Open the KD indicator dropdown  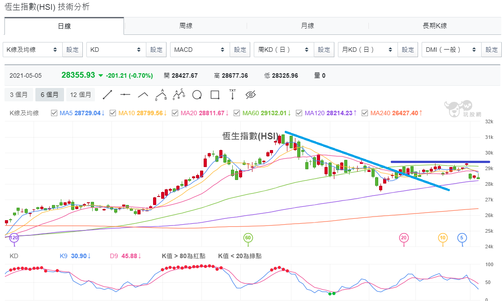click(116, 50)
